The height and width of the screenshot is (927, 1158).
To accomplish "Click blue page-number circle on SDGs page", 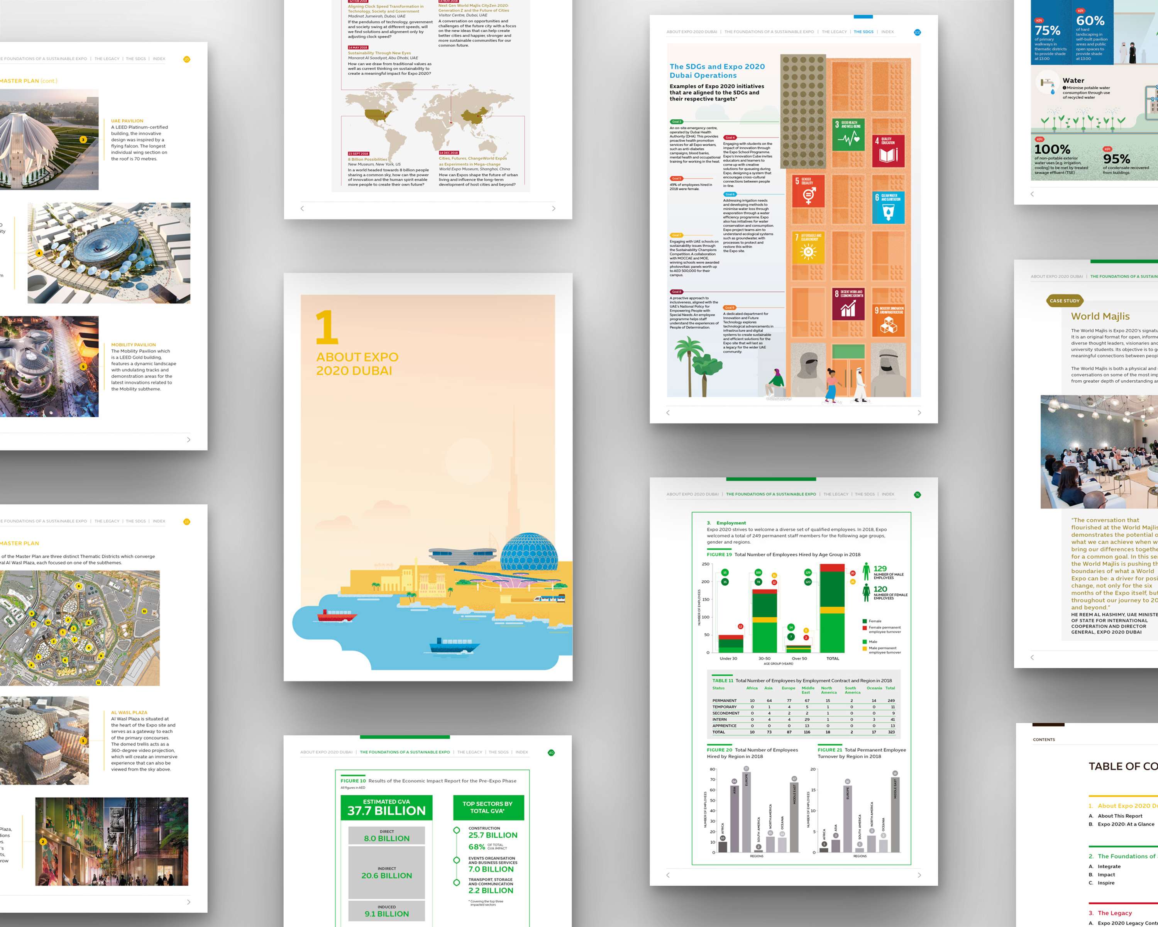I will (918, 32).
